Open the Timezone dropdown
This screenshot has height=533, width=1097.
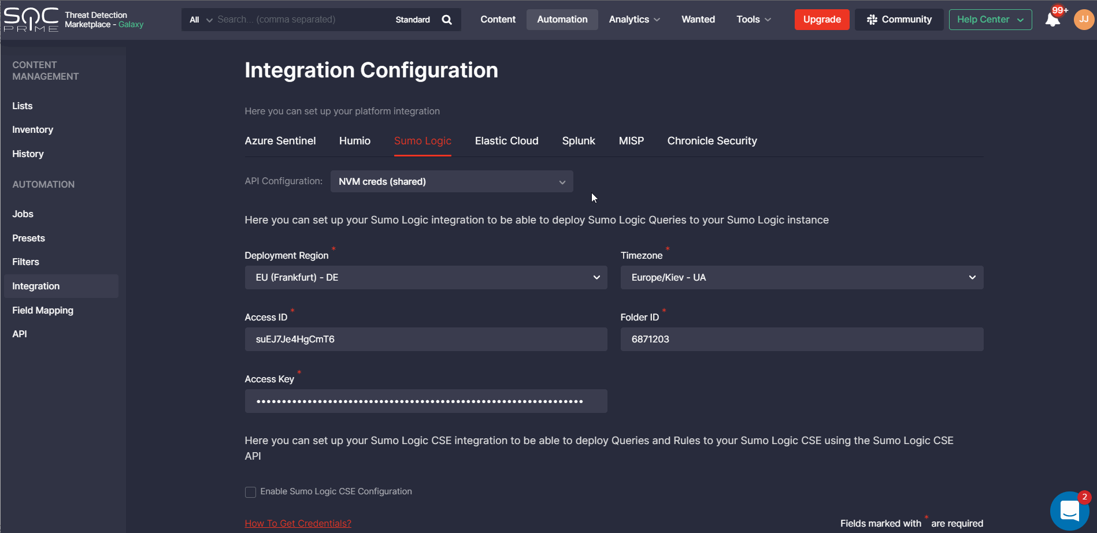(x=802, y=278)
